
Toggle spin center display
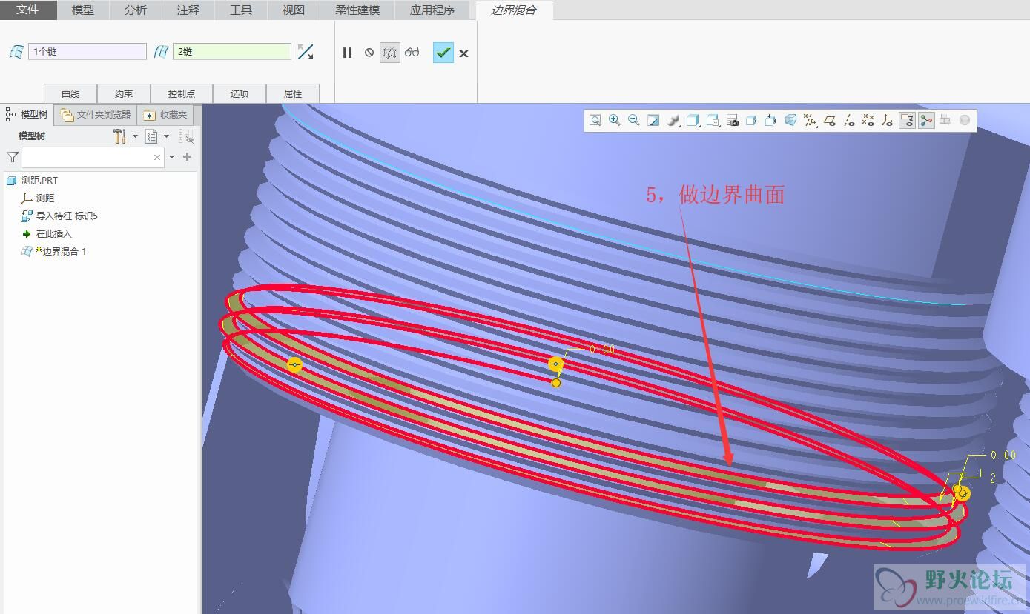tap(926, 120)
